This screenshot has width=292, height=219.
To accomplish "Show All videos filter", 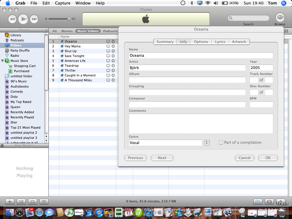I will 54,31.
